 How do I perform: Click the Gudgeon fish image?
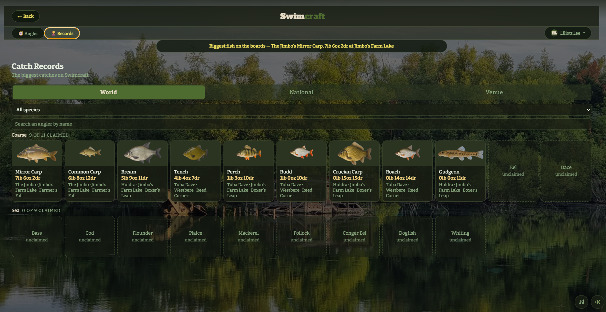coord(460,153)
